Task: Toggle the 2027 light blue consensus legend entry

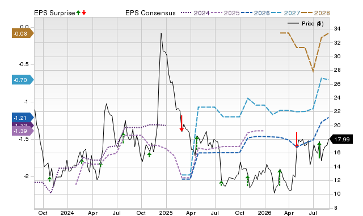Action: tap(285, 13)
